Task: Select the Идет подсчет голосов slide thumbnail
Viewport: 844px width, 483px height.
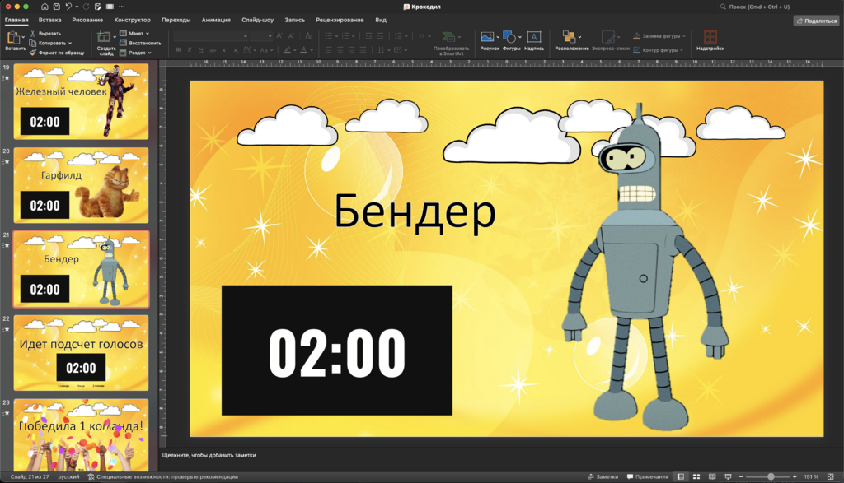Action: 81,353
